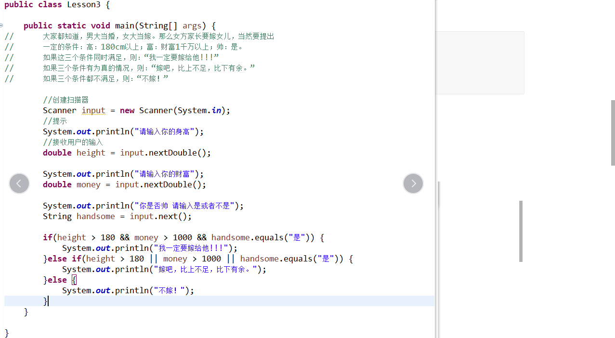615x338 pixels.
Task: Click the first '&&' operator in the if condition
Action: (x=124, y=237)
